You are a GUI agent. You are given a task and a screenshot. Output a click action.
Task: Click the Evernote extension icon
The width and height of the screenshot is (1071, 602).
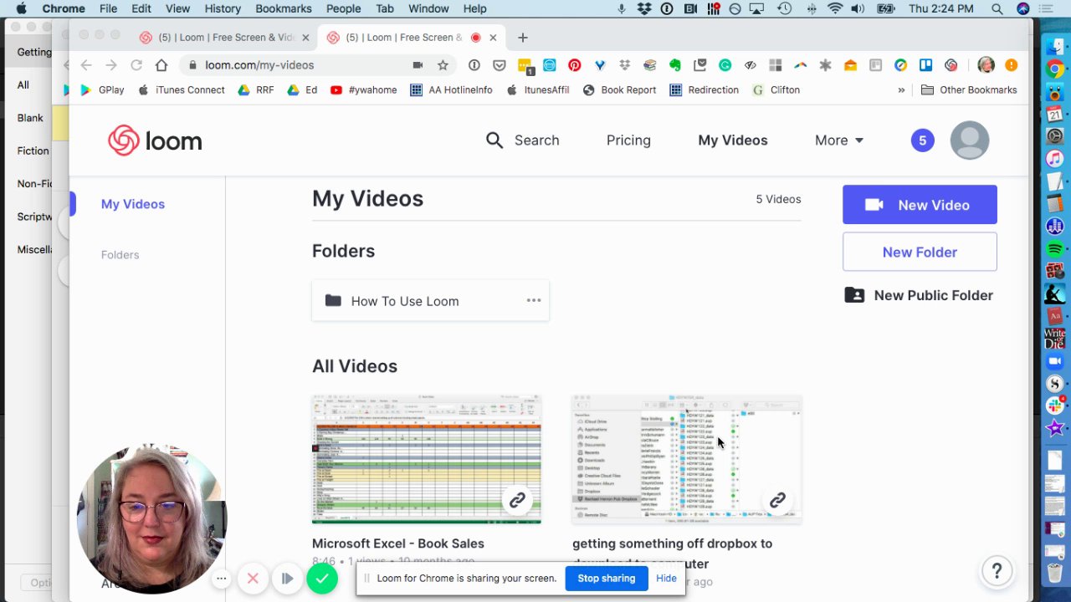674,65
